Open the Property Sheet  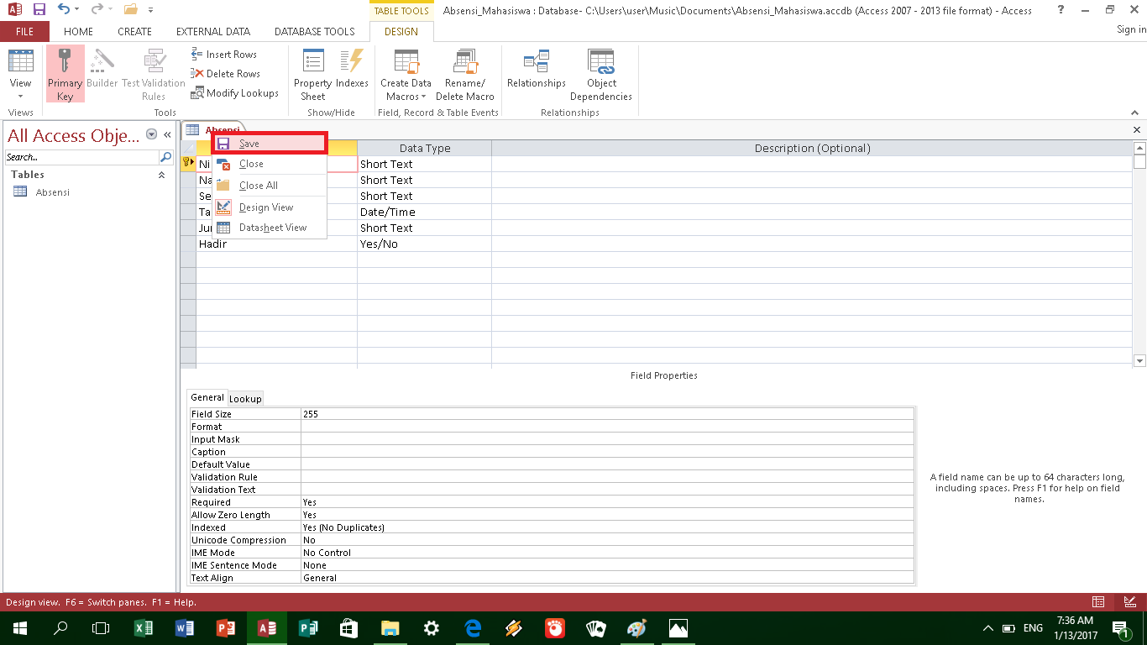point(313,75)
